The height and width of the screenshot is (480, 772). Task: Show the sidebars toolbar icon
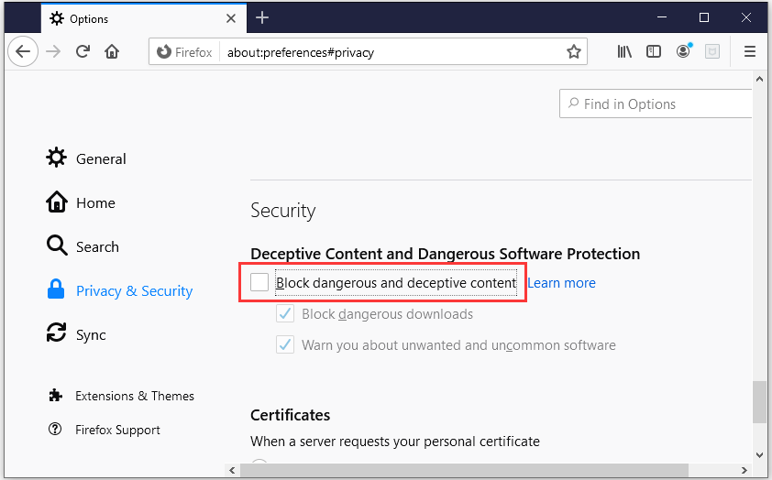coord(654,51)
